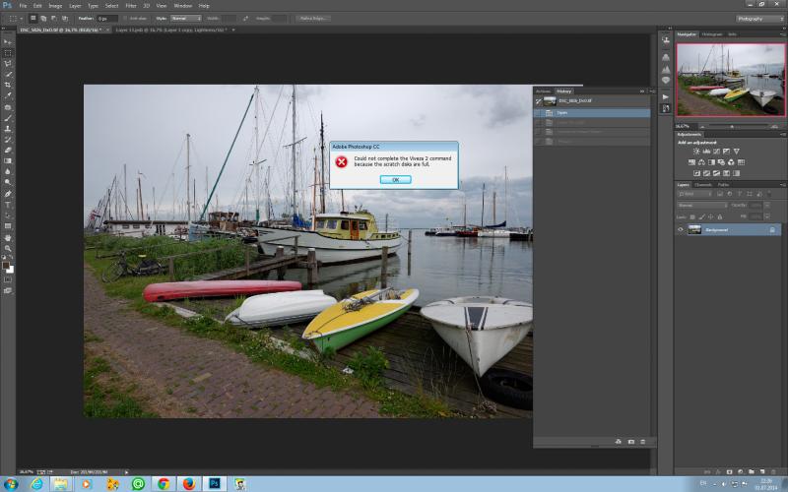This screenshot has width=788, height=492.
Task: Create new snapshot in History panel
Action: [x=630, y=442]
